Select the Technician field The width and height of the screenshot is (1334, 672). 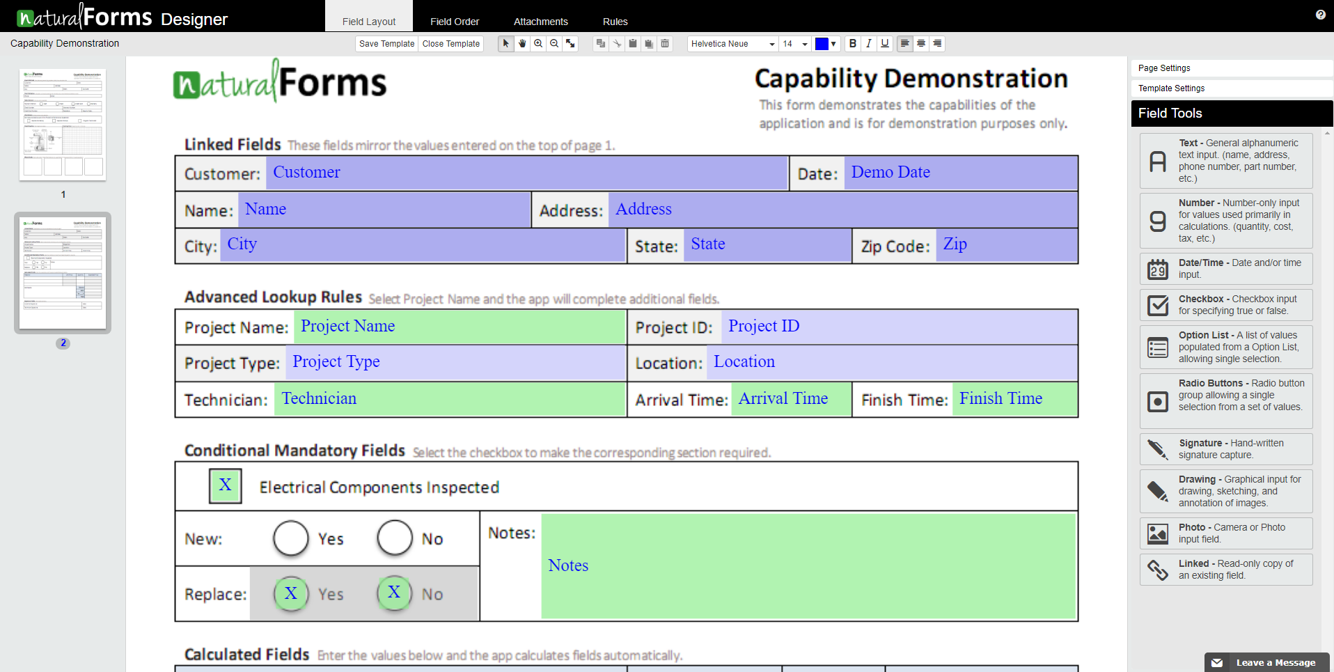(x=450, y=399)
